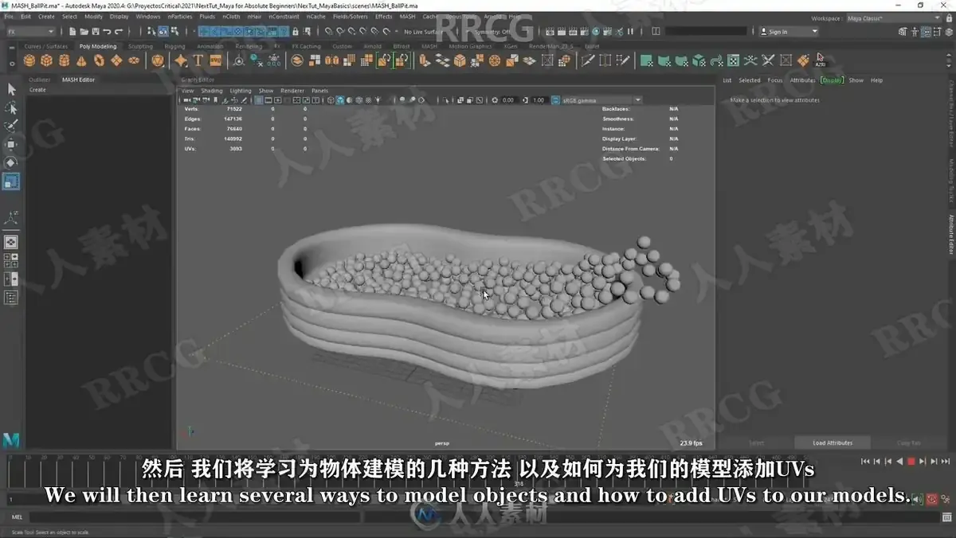Screen dimensions: 956x538
Task: Activate the Rotate tool in toolbox
Action: (x=11, y=162)
